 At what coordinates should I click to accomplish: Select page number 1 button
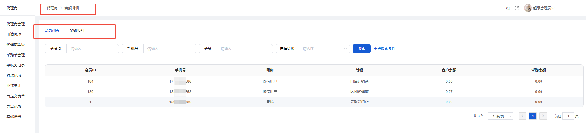[532, 116]
